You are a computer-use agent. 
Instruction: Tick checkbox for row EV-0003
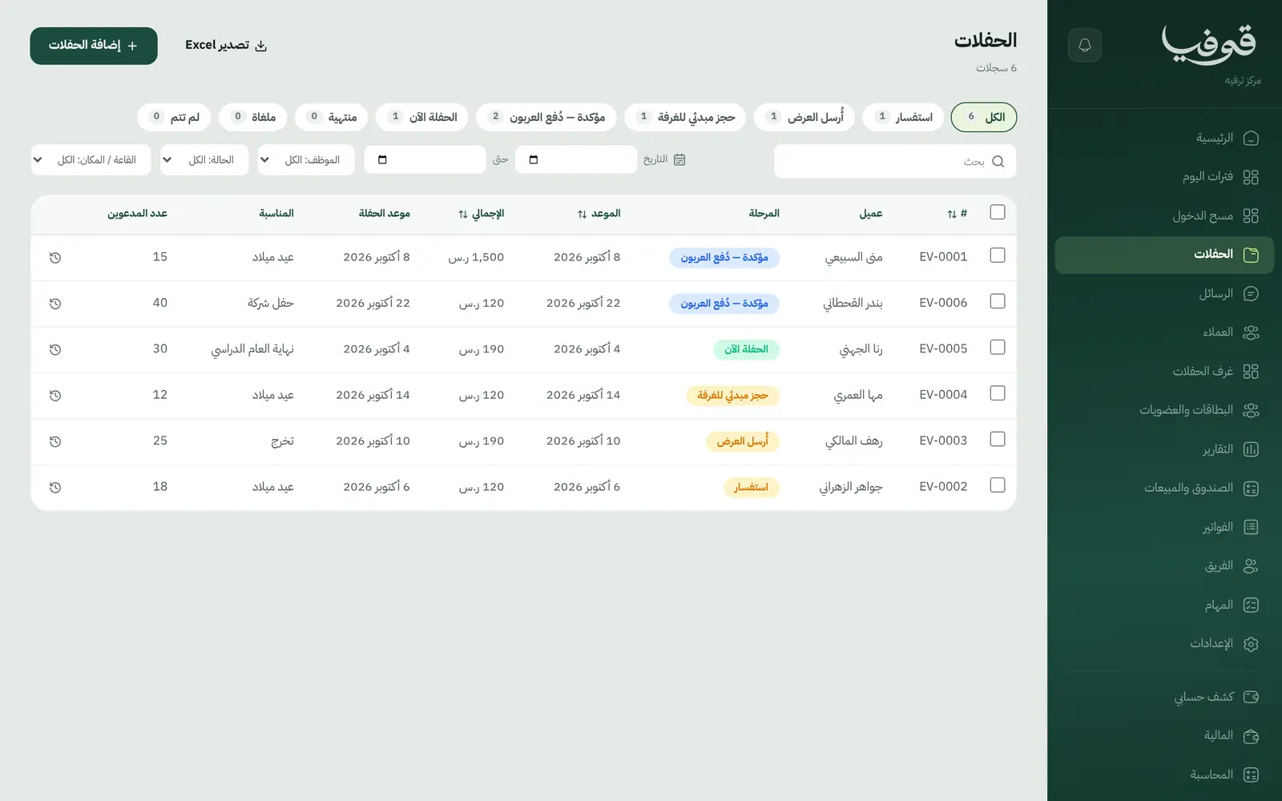(x=998, y=439)
